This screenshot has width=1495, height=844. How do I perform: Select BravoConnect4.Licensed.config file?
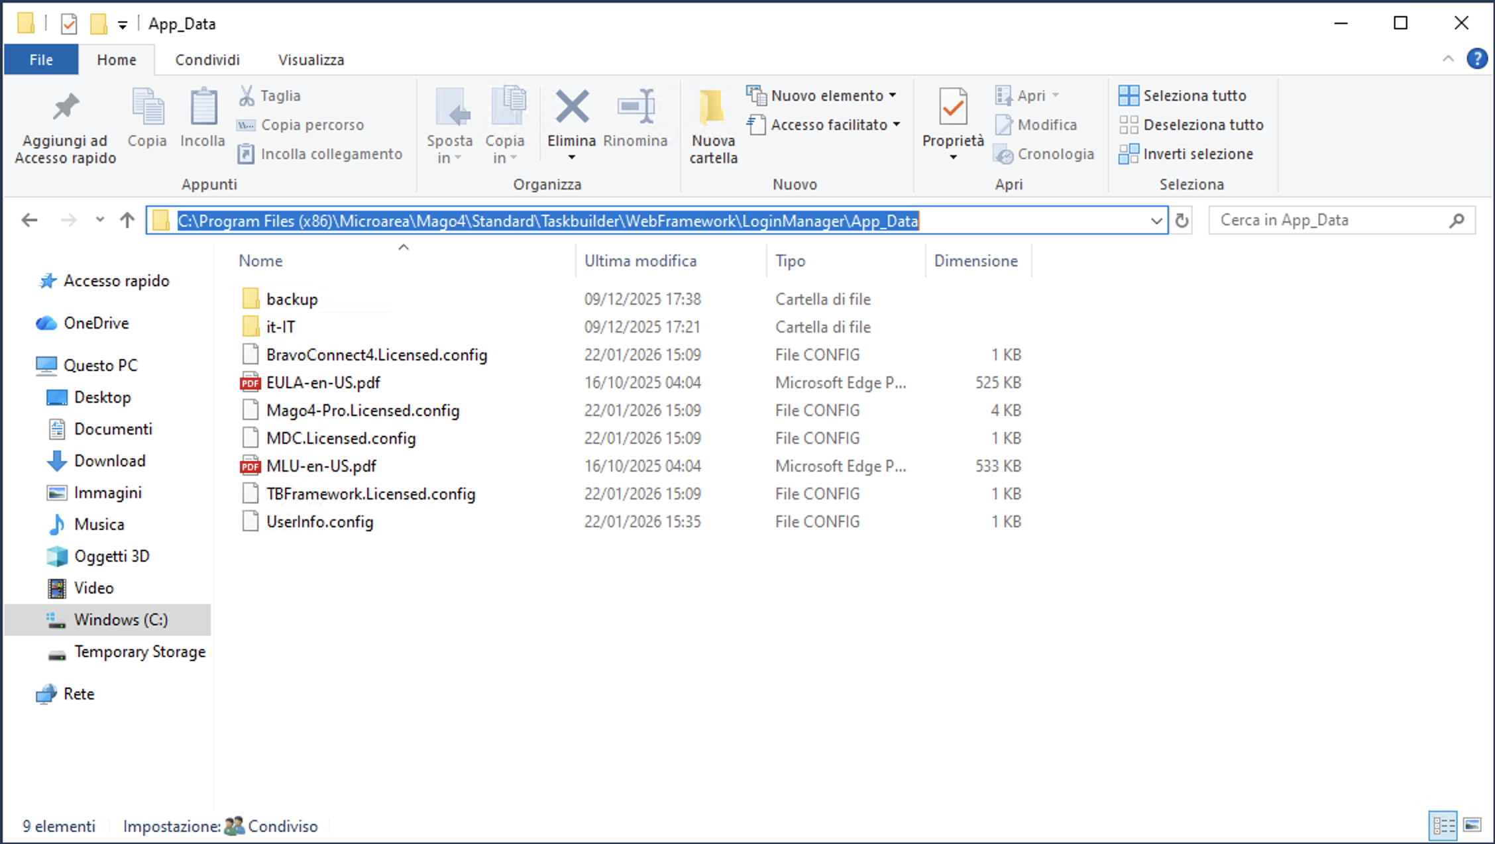point(376,354)
